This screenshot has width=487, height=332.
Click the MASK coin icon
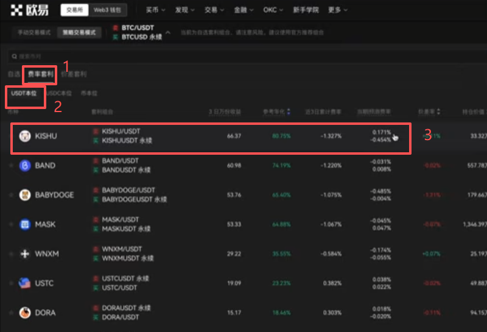(25, 224)
